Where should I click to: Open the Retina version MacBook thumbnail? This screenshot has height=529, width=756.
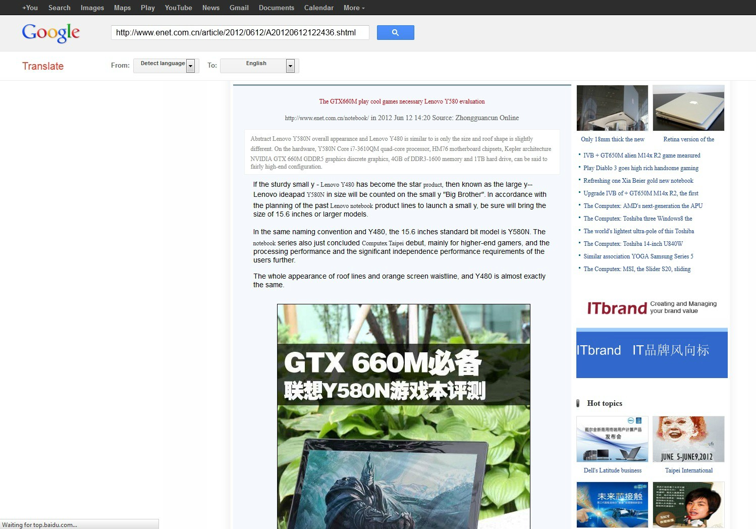688,108
